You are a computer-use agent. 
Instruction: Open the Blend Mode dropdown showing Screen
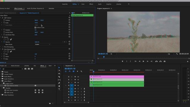pyautogui.click(x=42, y=44)
